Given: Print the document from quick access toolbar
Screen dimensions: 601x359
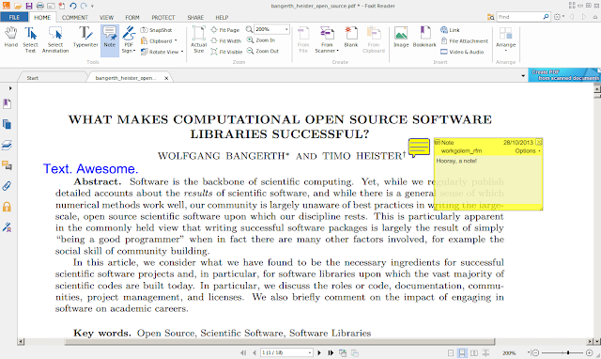Looking at the screenshot, I should tap(39, 6).
